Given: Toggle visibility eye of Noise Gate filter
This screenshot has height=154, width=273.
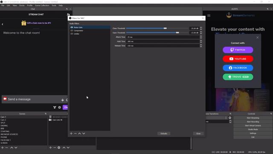Looking at the screenshot, I should [72, 27].
